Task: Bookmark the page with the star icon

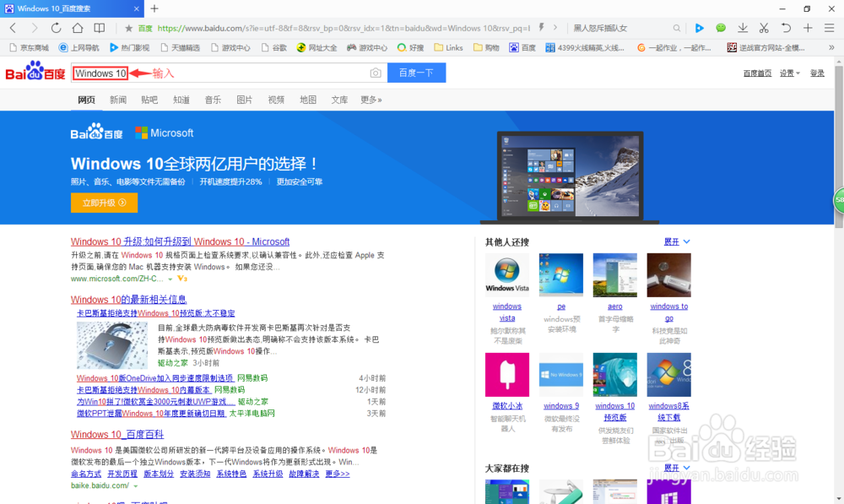Action: point(128,28)
